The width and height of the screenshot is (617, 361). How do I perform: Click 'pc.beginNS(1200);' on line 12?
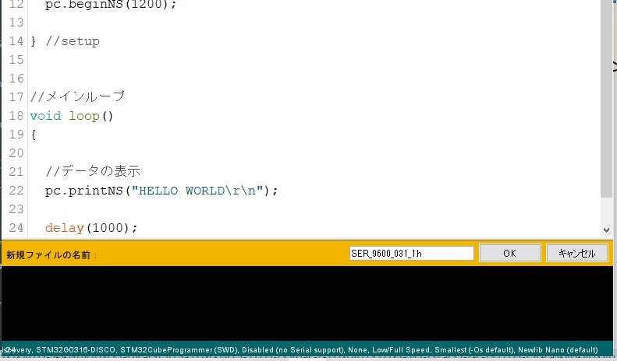tap(111, 5)
